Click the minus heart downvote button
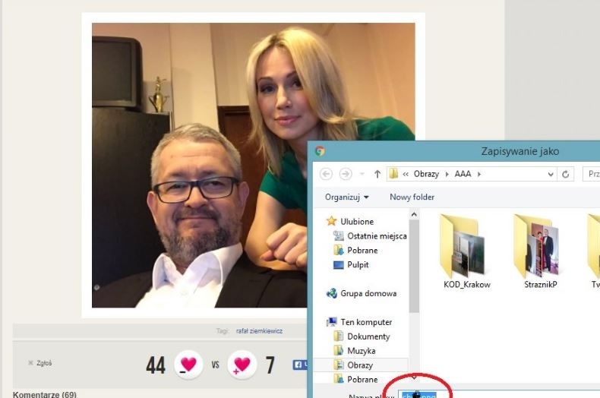The width and height of the screenshot is (600, 398). [x=187, y=365]
